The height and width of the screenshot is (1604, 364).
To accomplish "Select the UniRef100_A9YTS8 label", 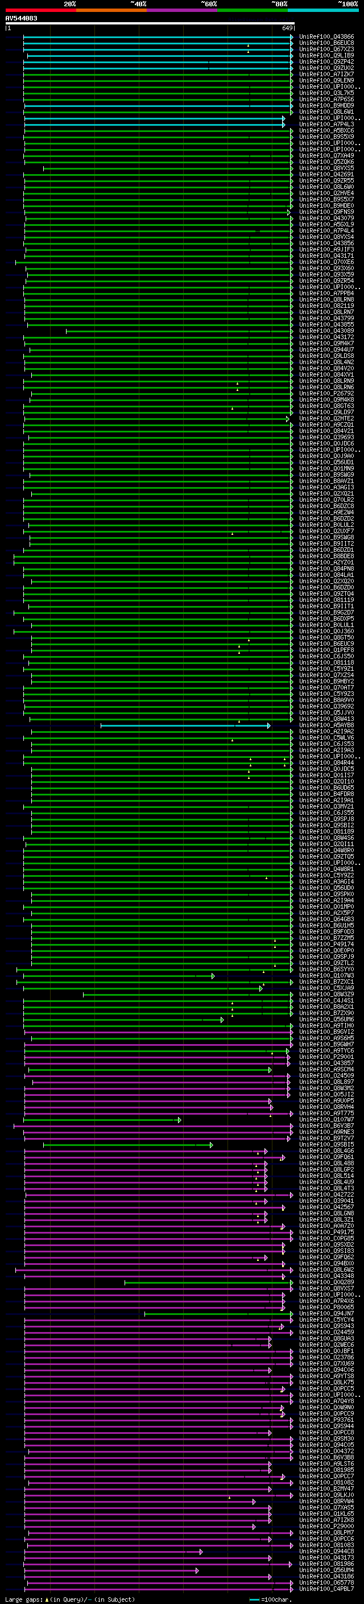I will [326, 1376].
